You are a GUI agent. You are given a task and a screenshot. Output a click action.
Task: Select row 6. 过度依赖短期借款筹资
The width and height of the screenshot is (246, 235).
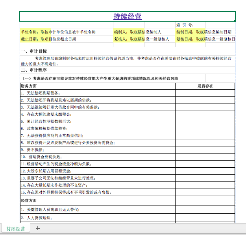[98, 128]
